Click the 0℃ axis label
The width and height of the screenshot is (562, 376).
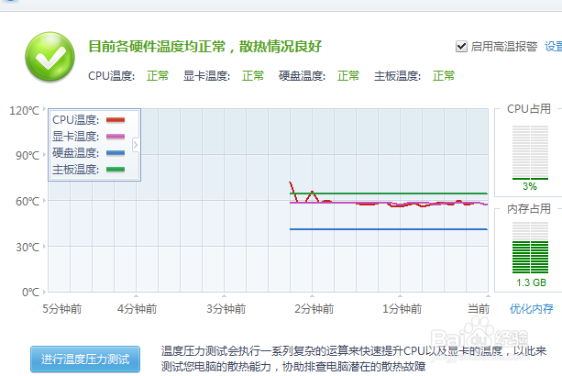coord(30,293)
